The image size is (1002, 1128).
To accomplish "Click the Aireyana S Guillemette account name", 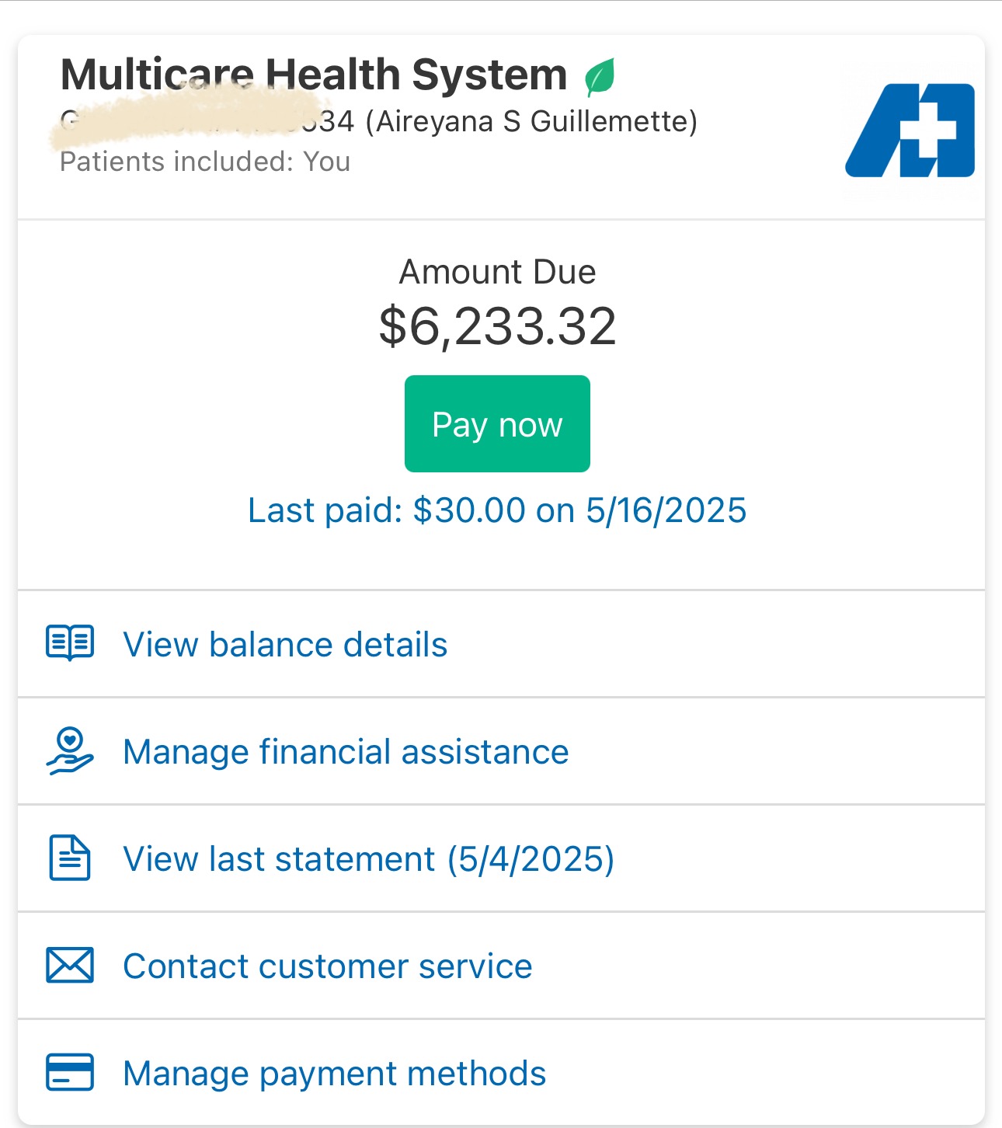I will (x=531, y=122).
